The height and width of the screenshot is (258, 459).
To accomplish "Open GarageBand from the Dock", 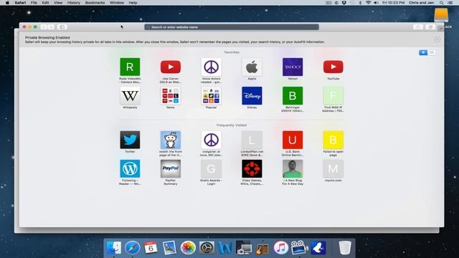I will (262, 248).
